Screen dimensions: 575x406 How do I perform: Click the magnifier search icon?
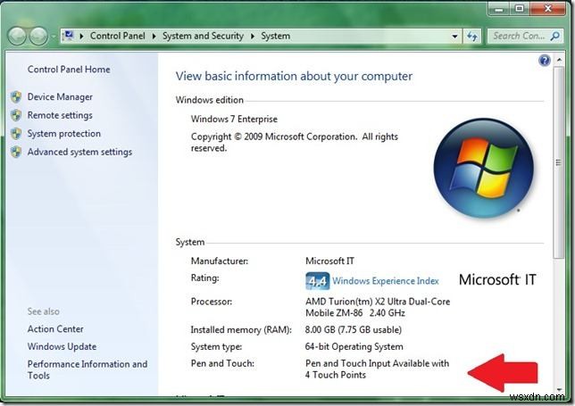click(x=555, y=36)
